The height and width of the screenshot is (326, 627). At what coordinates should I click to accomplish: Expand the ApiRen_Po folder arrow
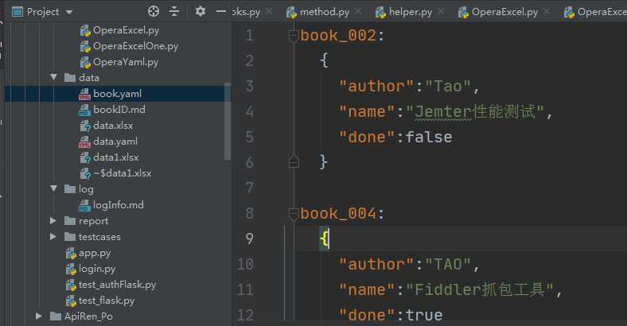(39, 316)
